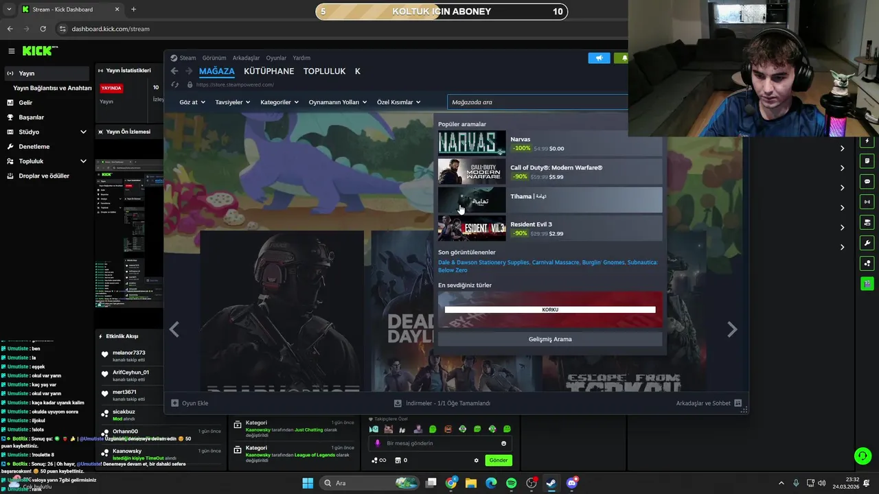The image size is (879, 494).
Task: Show previous featured game in Steam carousel
Action: (x=174, y=330)
